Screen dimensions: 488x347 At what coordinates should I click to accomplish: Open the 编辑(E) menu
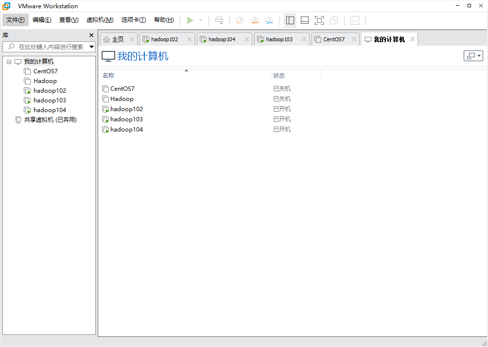point(42,20)
